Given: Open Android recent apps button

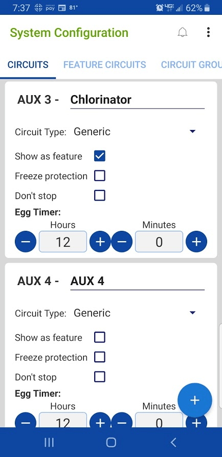Looking at the screenshot, I should click(49, 443).
